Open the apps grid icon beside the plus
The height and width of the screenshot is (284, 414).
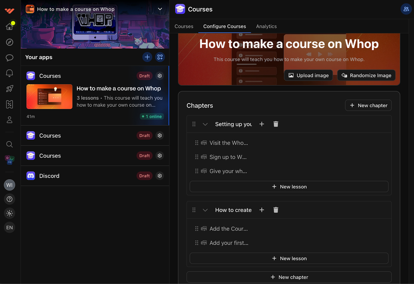(x=160, y=57)
